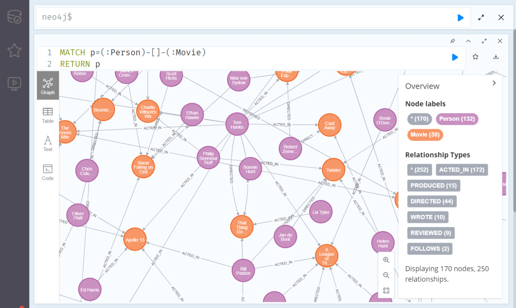The width and height of the screenshot is (516, 308).
Task: Fit the graph to screen
Action: (386, 290)
